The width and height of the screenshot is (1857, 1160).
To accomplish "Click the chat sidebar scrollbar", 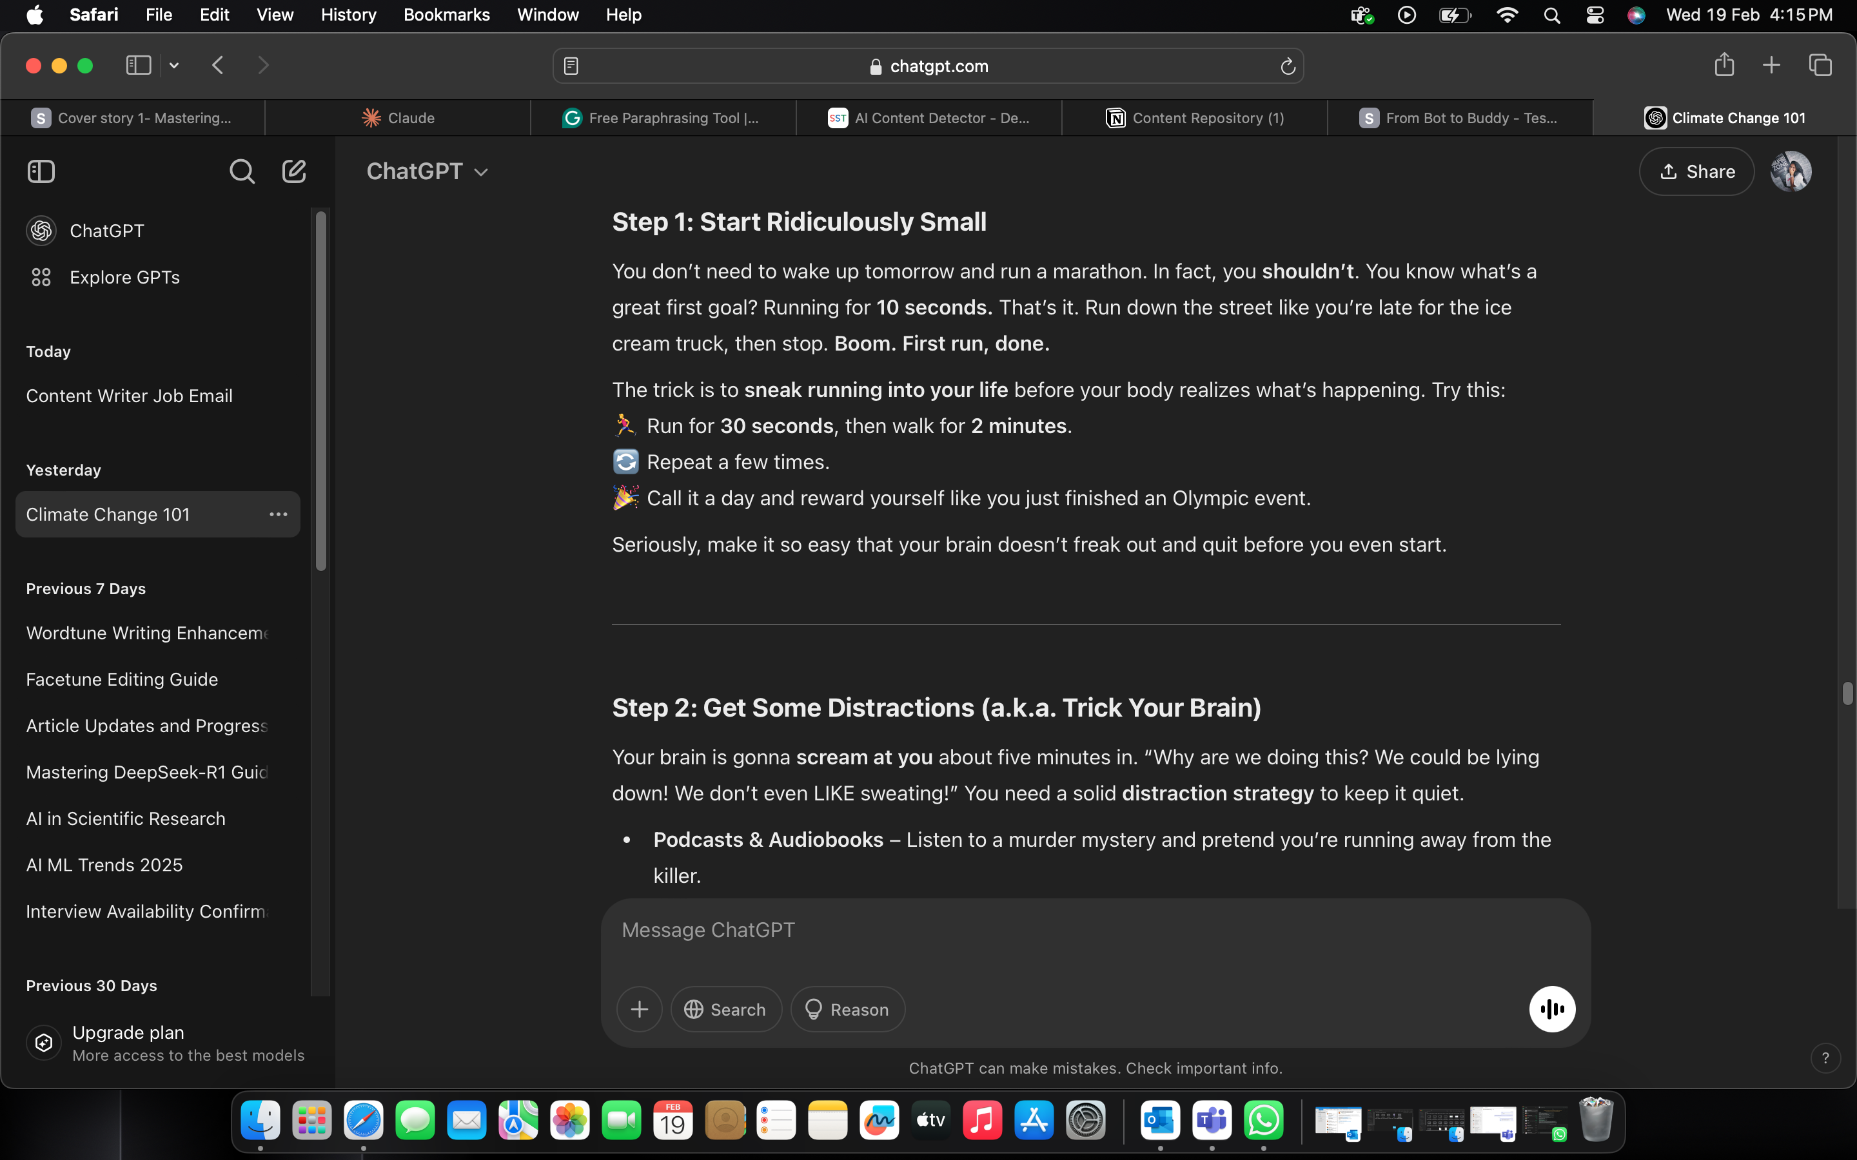I will [x=320, y=391].
